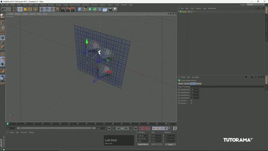Click Grid Points X value field
268x151 pixels.
tap(195, 95)
